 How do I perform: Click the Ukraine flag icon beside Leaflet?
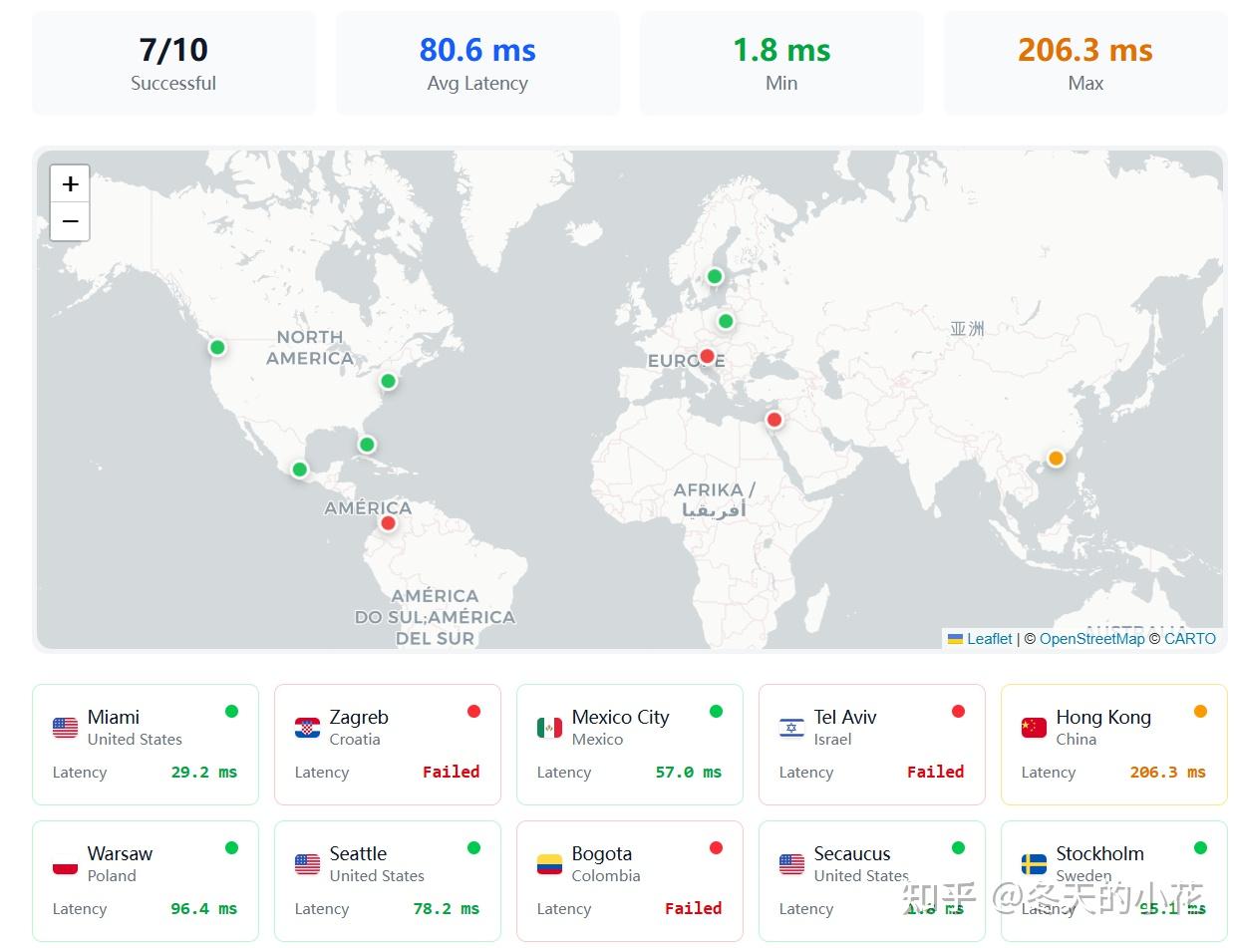point(955,639)
